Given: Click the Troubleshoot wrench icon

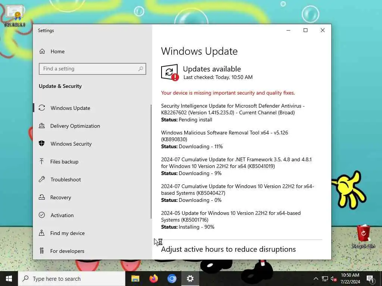Looking at the screenshot, I should (42, 179).
